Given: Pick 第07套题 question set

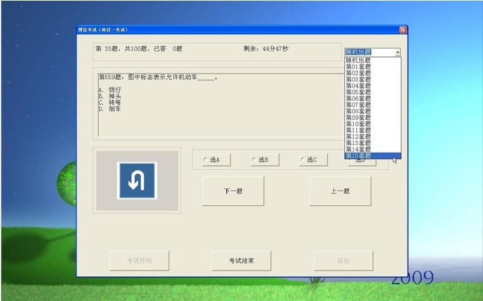Looking at the screenshot, I should pyautogui.click(x=373, y=105).
